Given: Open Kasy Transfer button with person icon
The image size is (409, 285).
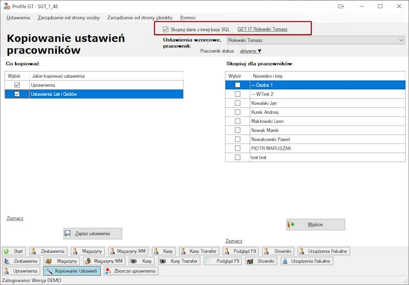Looking at the screenshot, I should coord(199,251).
